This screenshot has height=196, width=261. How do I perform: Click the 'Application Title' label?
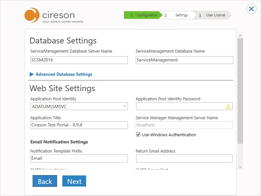pyautogui.click(x=45, y=118)
